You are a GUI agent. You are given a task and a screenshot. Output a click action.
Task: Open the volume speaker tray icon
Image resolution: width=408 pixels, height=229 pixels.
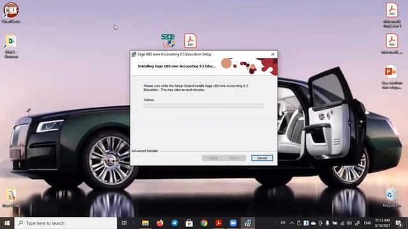tap(349, 223)
